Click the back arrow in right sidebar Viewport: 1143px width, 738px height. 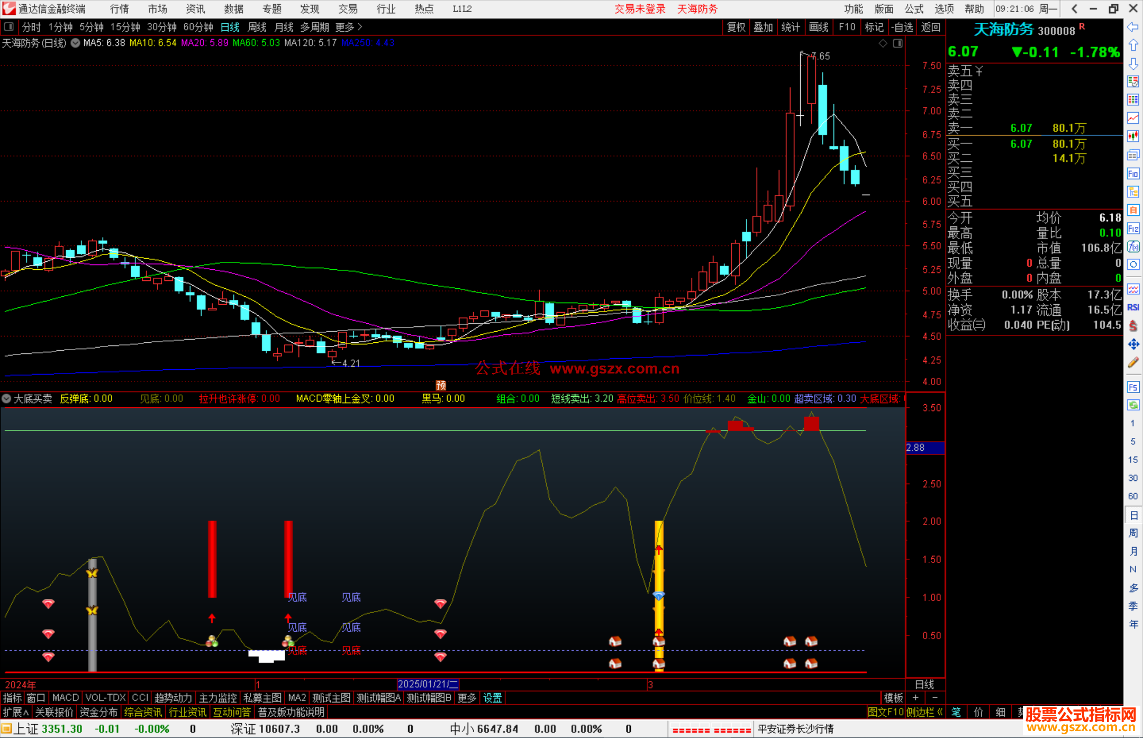pos(1133,27)
